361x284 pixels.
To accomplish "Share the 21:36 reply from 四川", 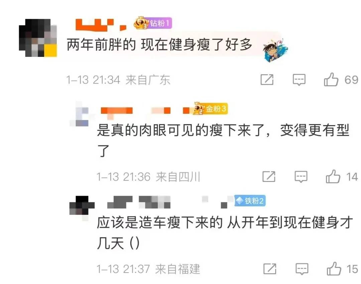I will 269,177.
